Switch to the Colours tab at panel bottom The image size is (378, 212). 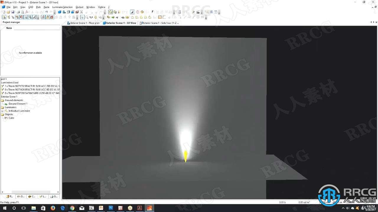click(32, 196)
